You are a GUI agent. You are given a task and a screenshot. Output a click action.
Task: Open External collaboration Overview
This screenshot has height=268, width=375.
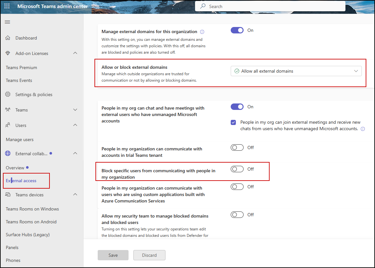pos(15,168)
